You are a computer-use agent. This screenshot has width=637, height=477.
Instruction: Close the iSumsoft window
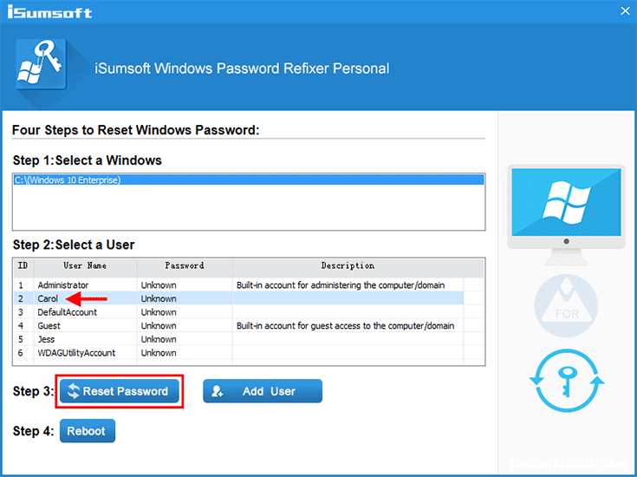625,11
